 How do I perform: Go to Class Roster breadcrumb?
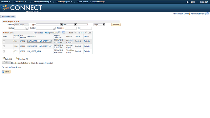83,2
